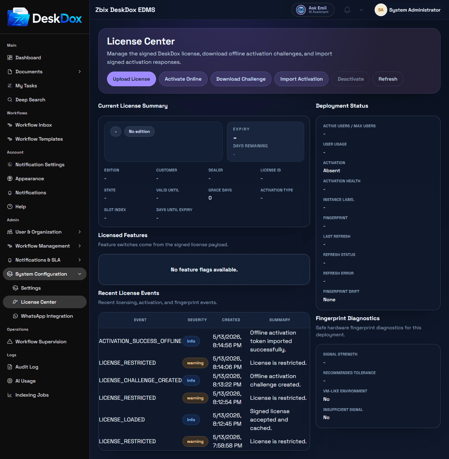Expand the Documents submenu chevron
The width and height of the screenshot is (449, 459).
[x=80, y=72]
